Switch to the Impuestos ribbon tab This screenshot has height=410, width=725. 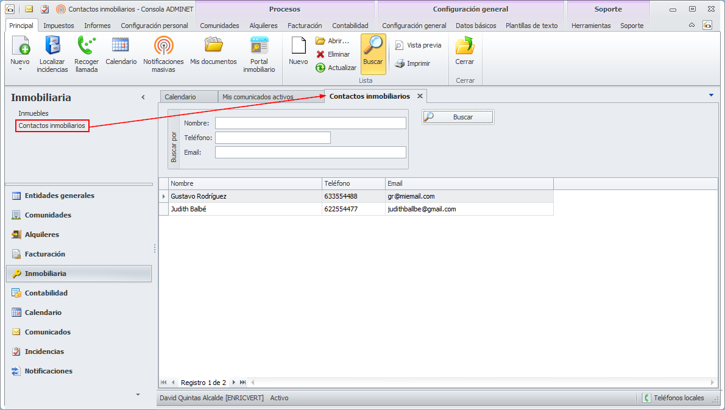click(58, 26)
